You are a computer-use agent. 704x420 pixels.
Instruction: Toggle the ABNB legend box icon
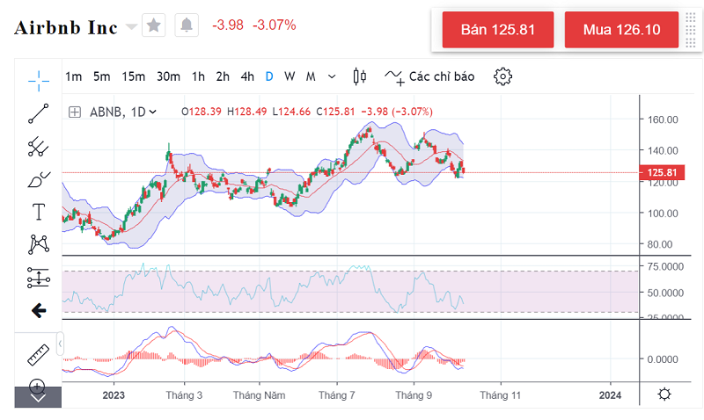(75, 112)
